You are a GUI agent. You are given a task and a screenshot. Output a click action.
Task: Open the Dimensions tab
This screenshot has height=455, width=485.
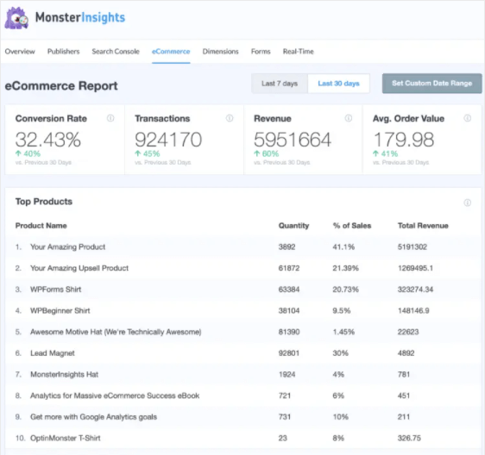click(x=221, y=52)
